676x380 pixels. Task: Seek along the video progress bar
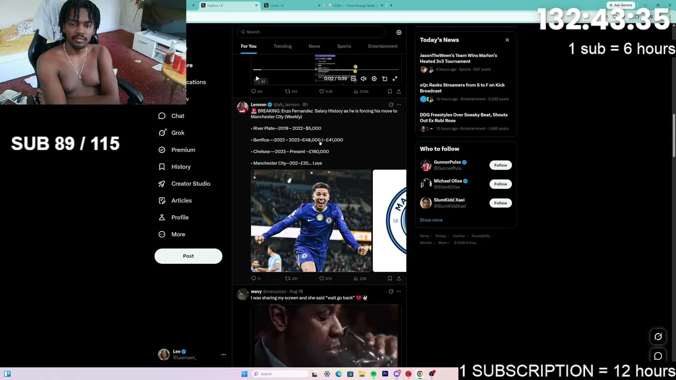326,70
